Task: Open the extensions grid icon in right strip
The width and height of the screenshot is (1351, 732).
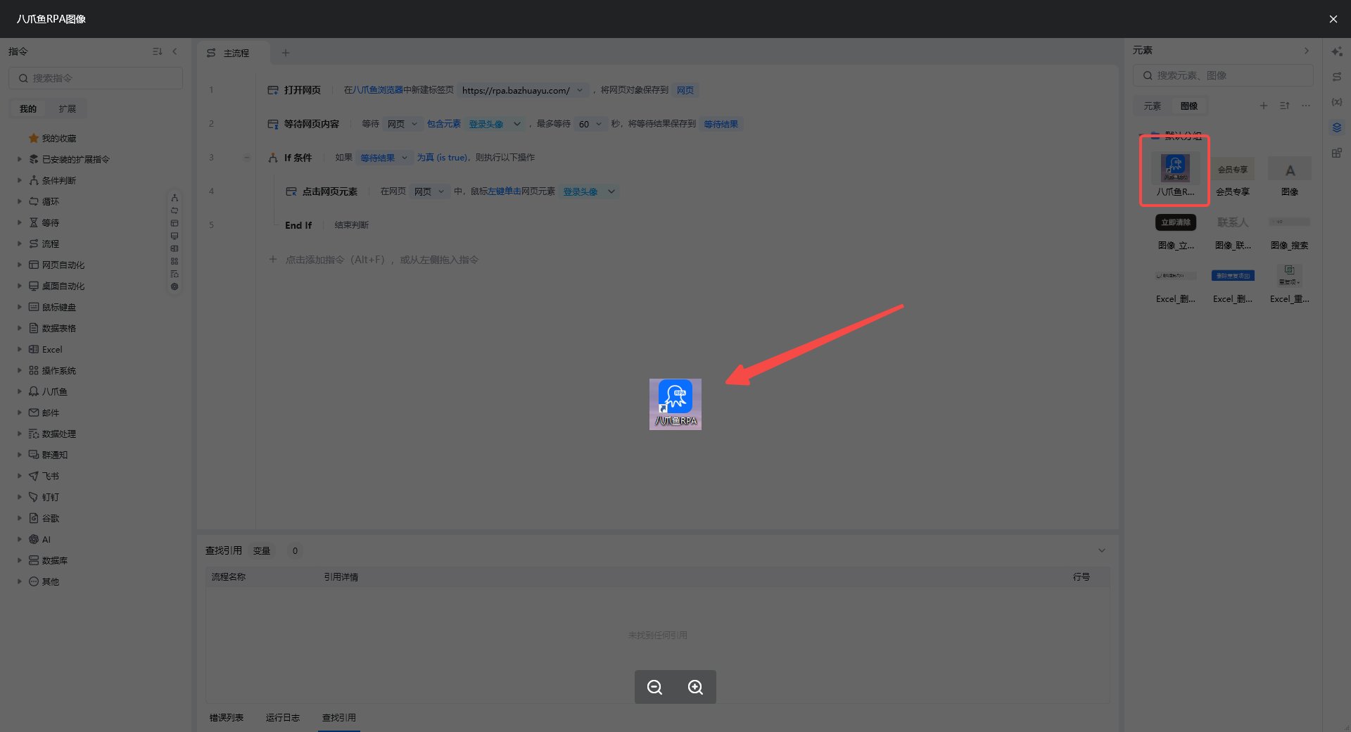Action: click(1337, 153)
